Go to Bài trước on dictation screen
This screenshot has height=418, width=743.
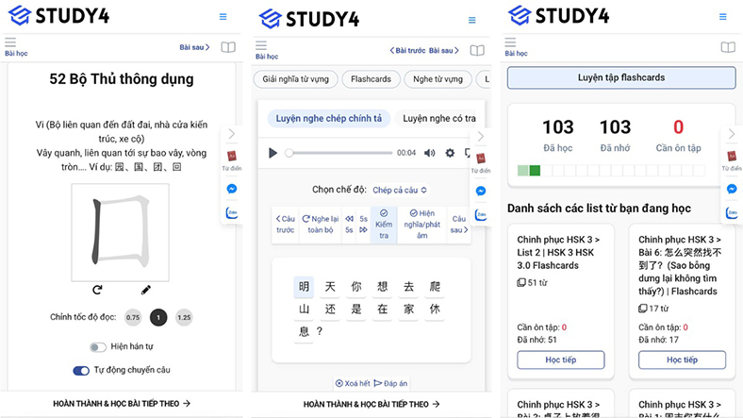(407, 50)
